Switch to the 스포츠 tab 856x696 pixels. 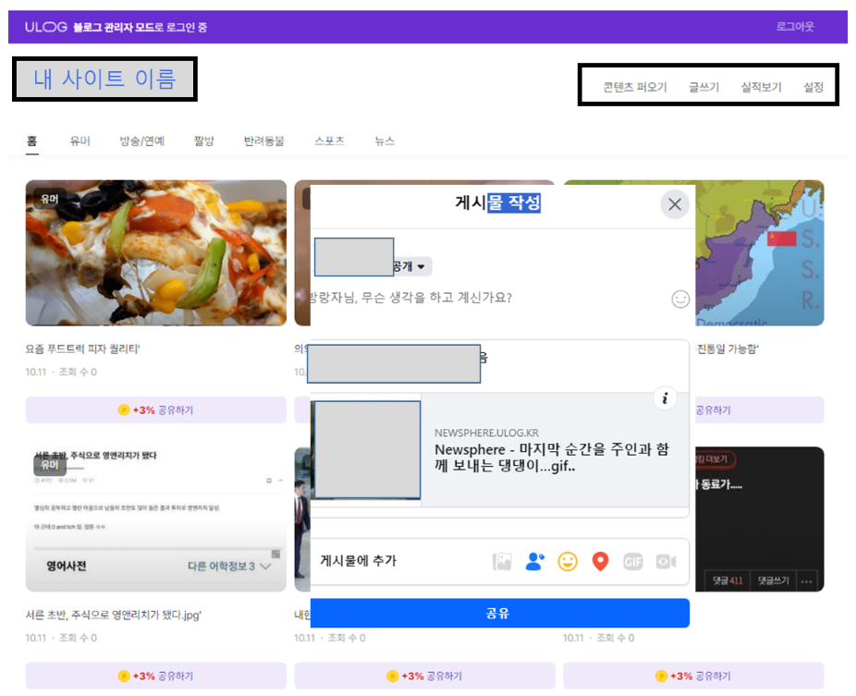[330, 140]
